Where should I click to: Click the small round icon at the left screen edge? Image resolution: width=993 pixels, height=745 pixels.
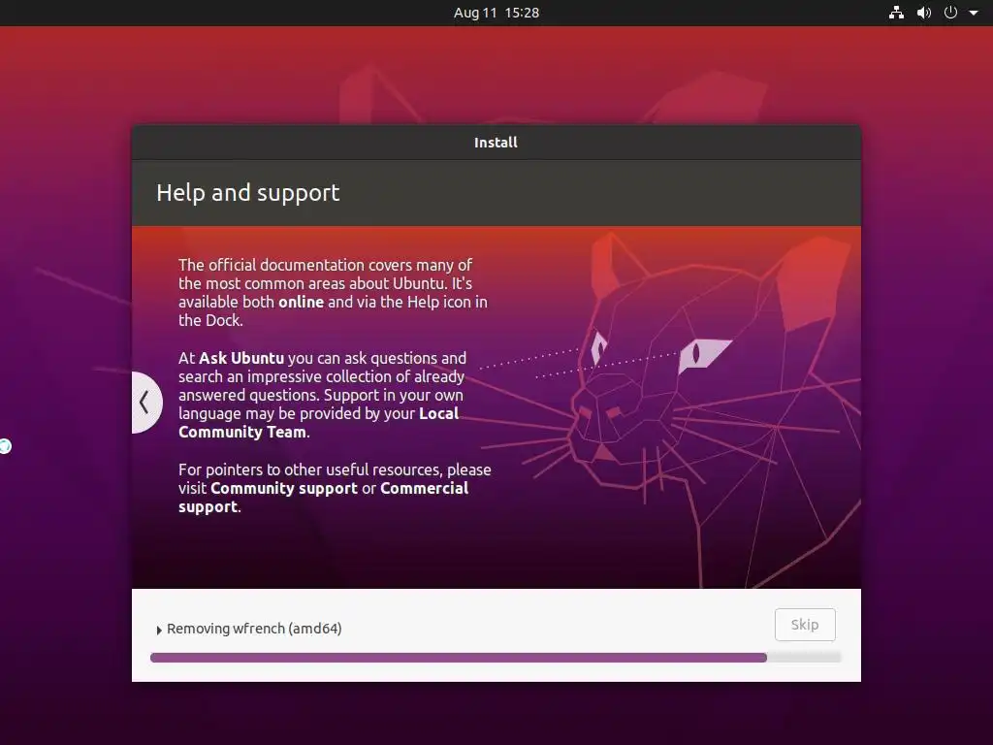point(5,446)
